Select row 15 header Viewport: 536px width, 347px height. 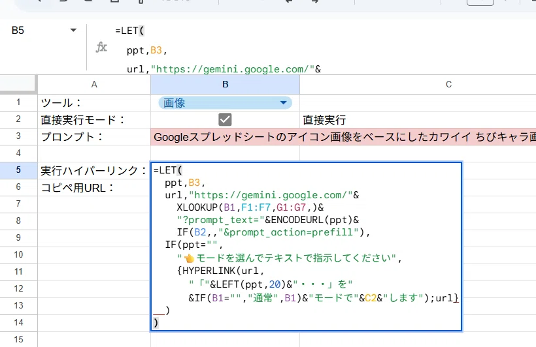pyautogui.click(x=18, y=339)
